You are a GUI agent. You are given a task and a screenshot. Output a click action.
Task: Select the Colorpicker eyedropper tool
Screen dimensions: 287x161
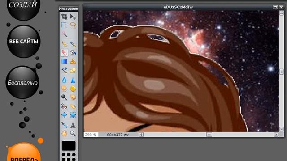64,125
